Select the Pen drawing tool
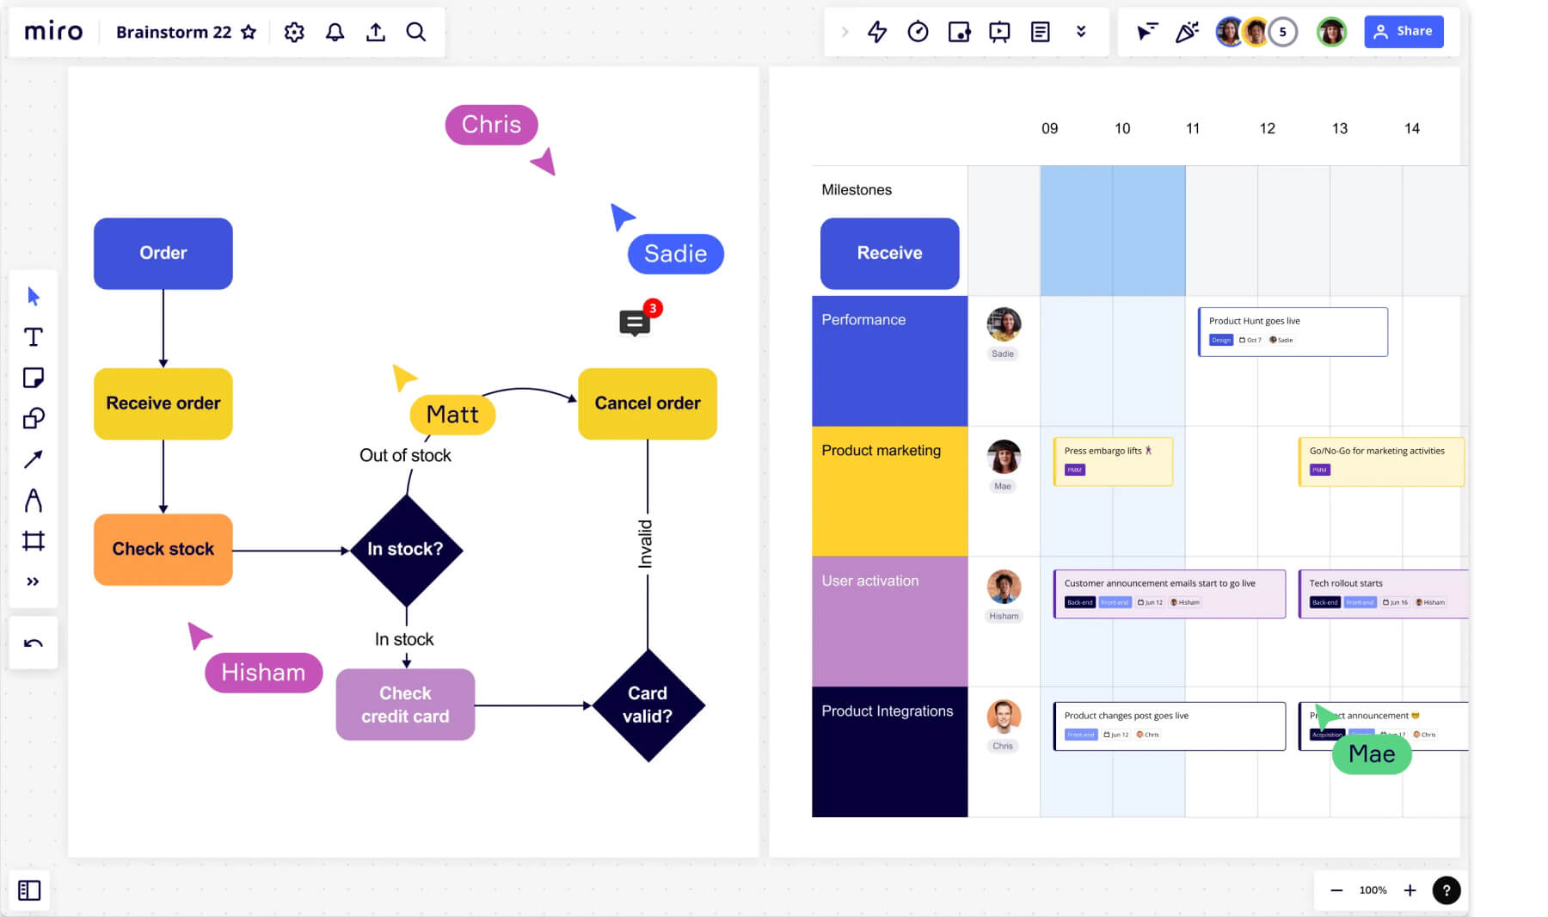The image size is (1548, 917). (x=34, y=500)
